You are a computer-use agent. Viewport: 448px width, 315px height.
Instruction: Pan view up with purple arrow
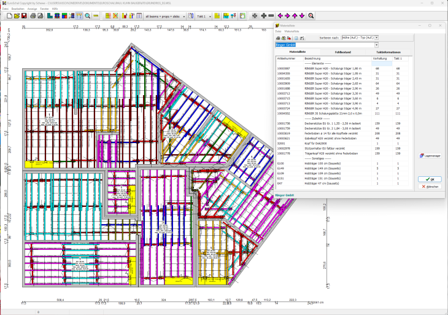coord(295,15)
